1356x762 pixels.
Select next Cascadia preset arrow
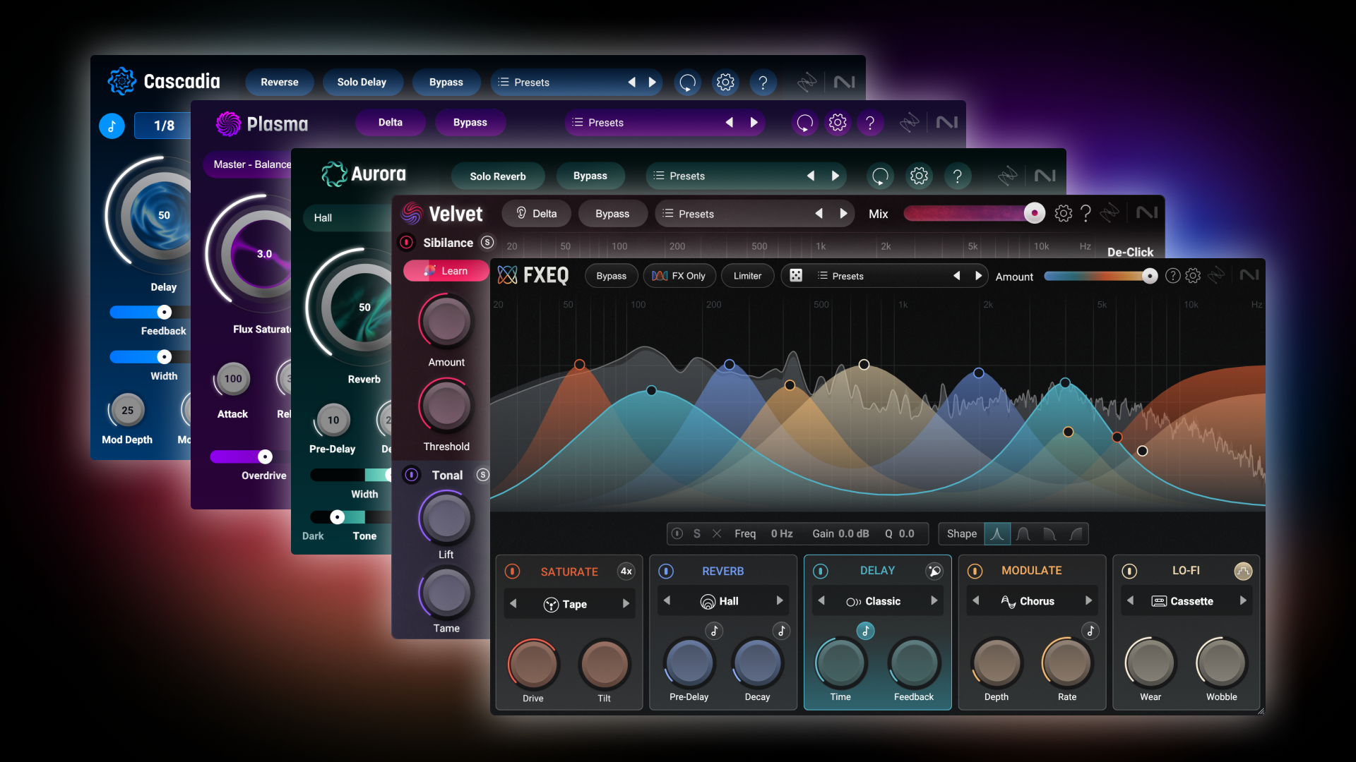click(653, 83)
